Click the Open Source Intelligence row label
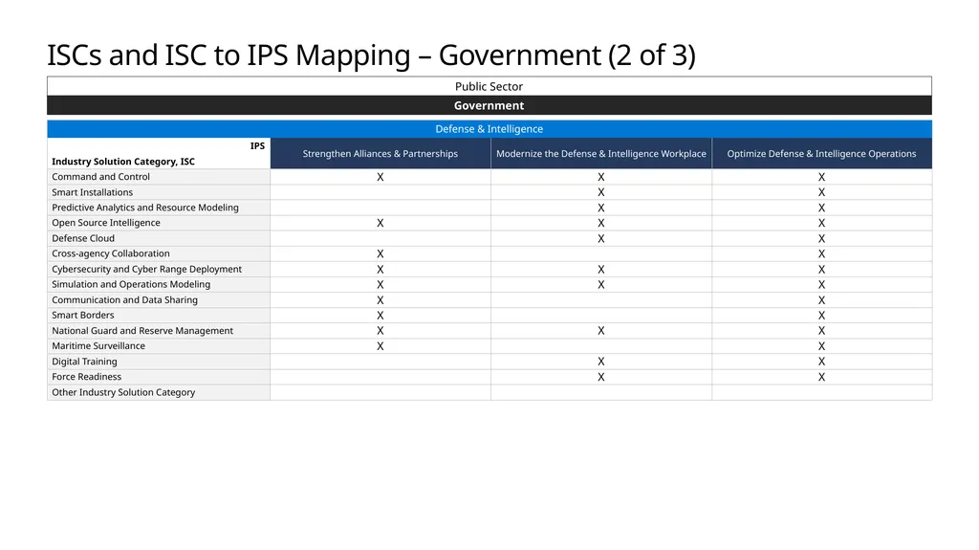 point(106,223)
